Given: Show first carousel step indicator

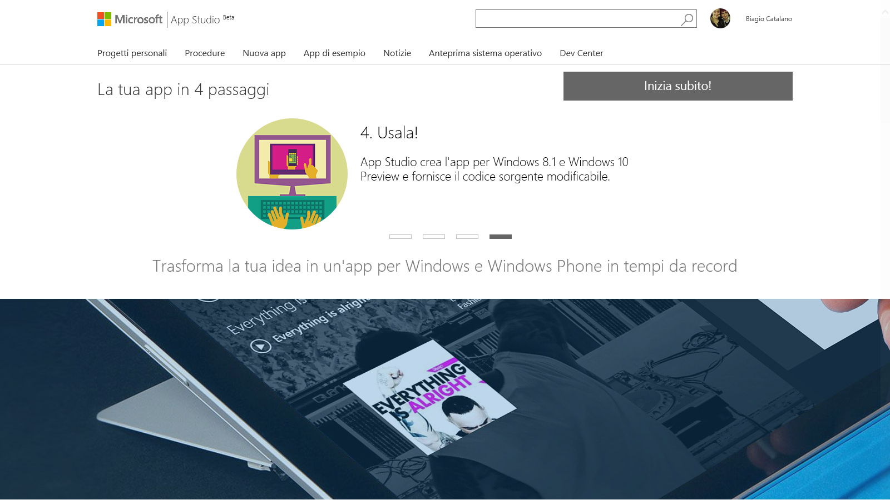Looking at the screenshot, I should point(400,237).
